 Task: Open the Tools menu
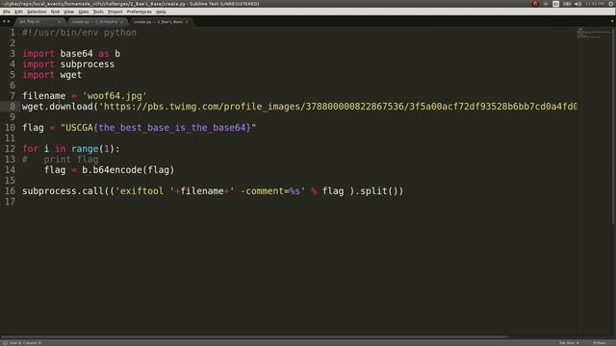[98, 12]
